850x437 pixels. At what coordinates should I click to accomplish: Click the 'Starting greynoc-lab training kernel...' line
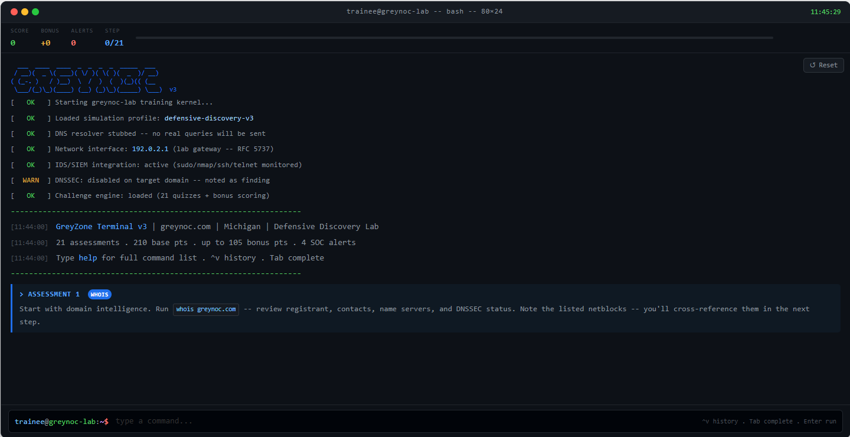(134, 103)
